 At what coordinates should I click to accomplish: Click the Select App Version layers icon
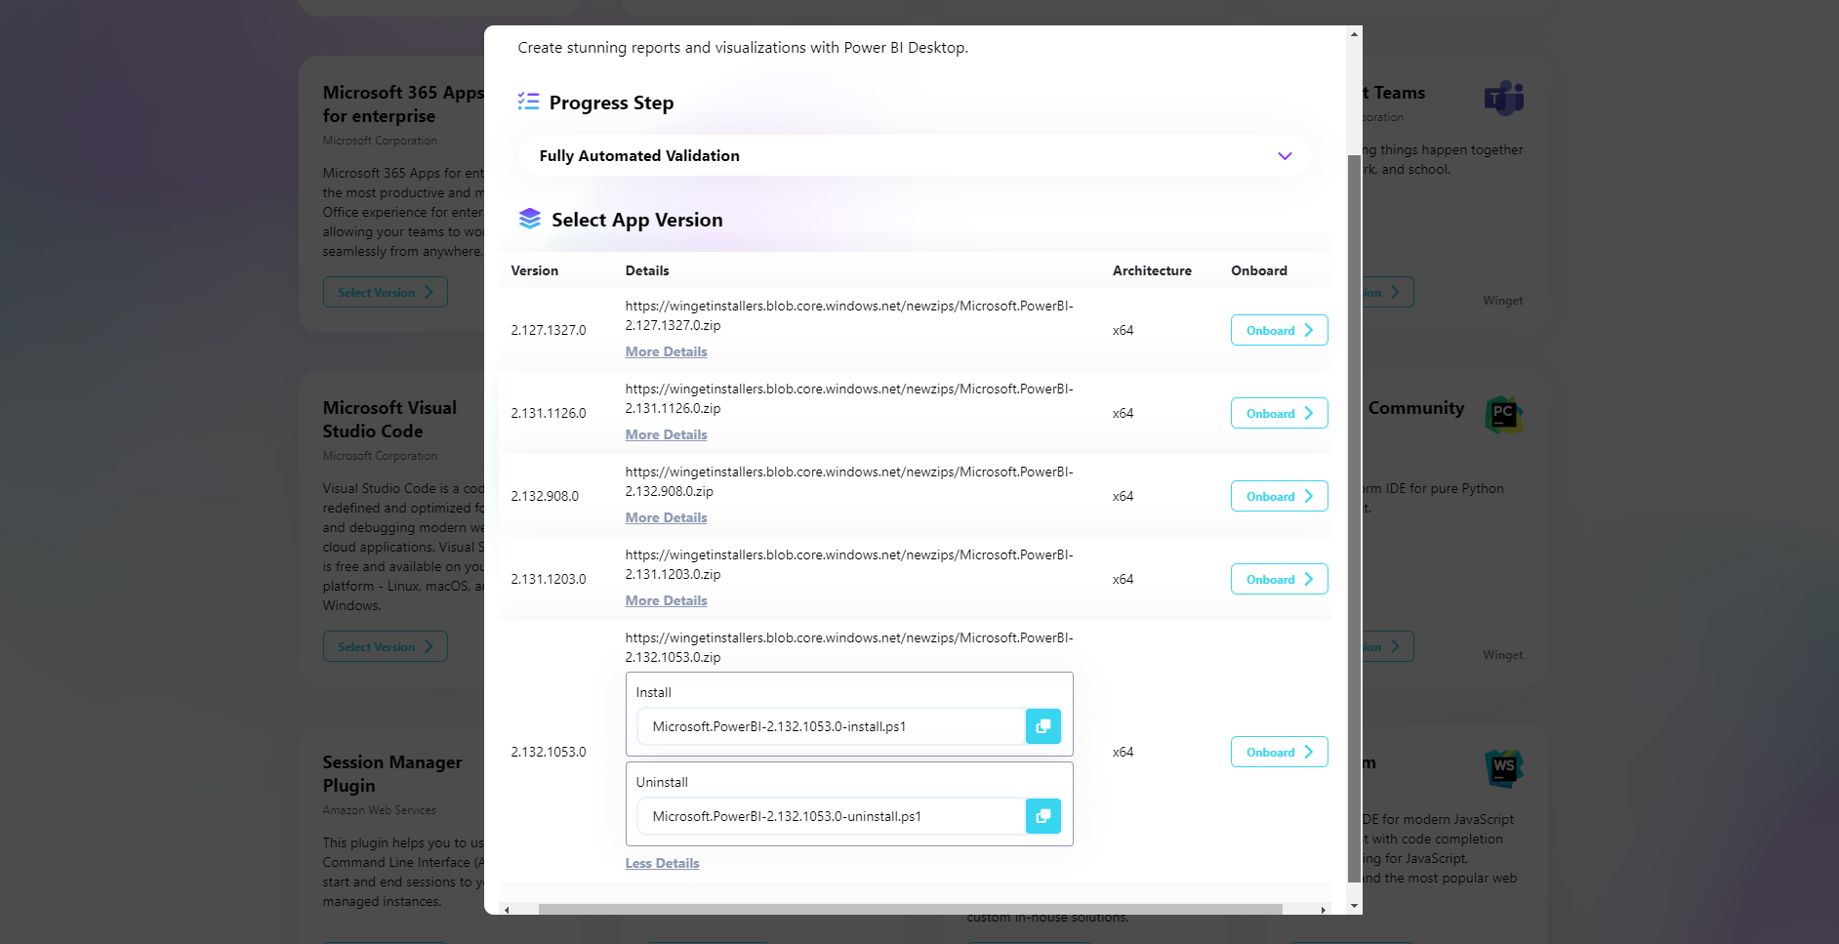click(x=529, y=219)
